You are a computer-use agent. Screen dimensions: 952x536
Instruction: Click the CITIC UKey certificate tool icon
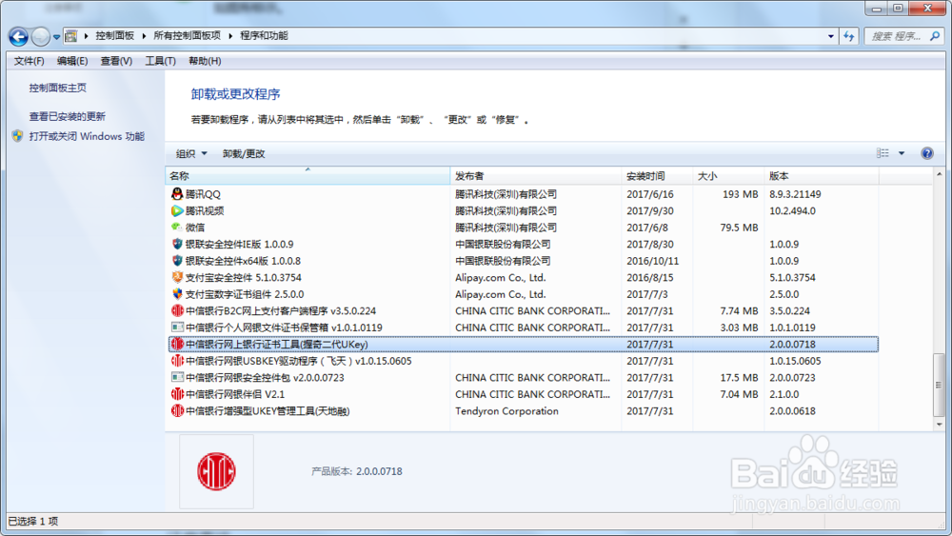click(x=177, y=345)
